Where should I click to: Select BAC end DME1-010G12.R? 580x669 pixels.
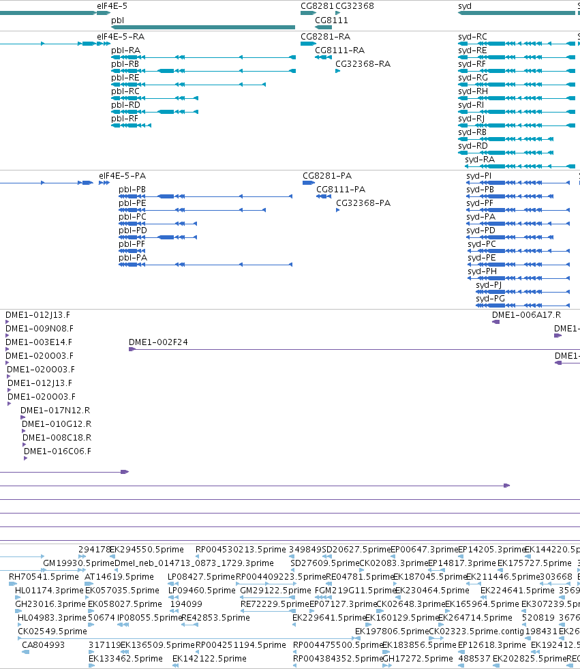(24, 431)
